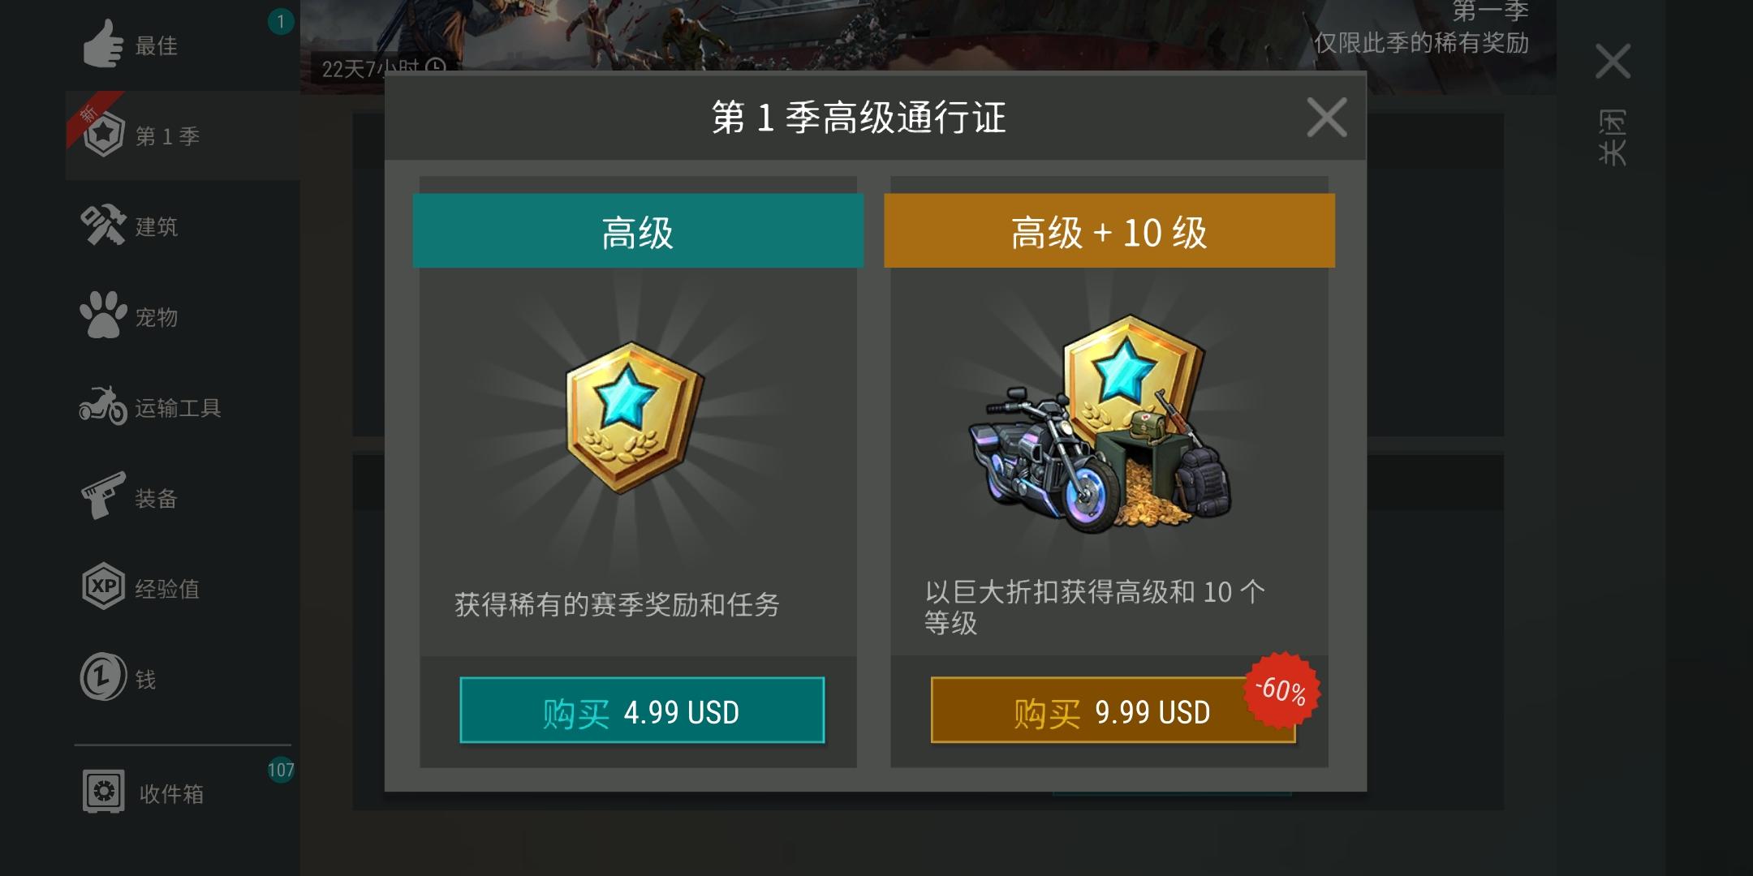Image resolution: width=1753 pixels, height=876 pixels.
Task: Open the 收件箱 safe icon
Action: click(x=103, y=791)
